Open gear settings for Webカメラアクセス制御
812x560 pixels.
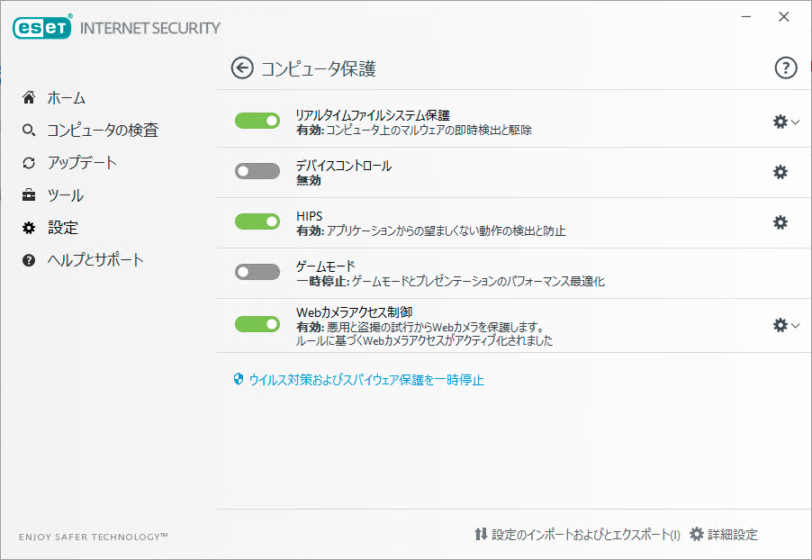(780, 325)
